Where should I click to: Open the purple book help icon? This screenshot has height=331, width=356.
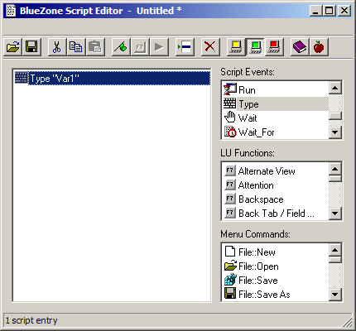[300, 47]
